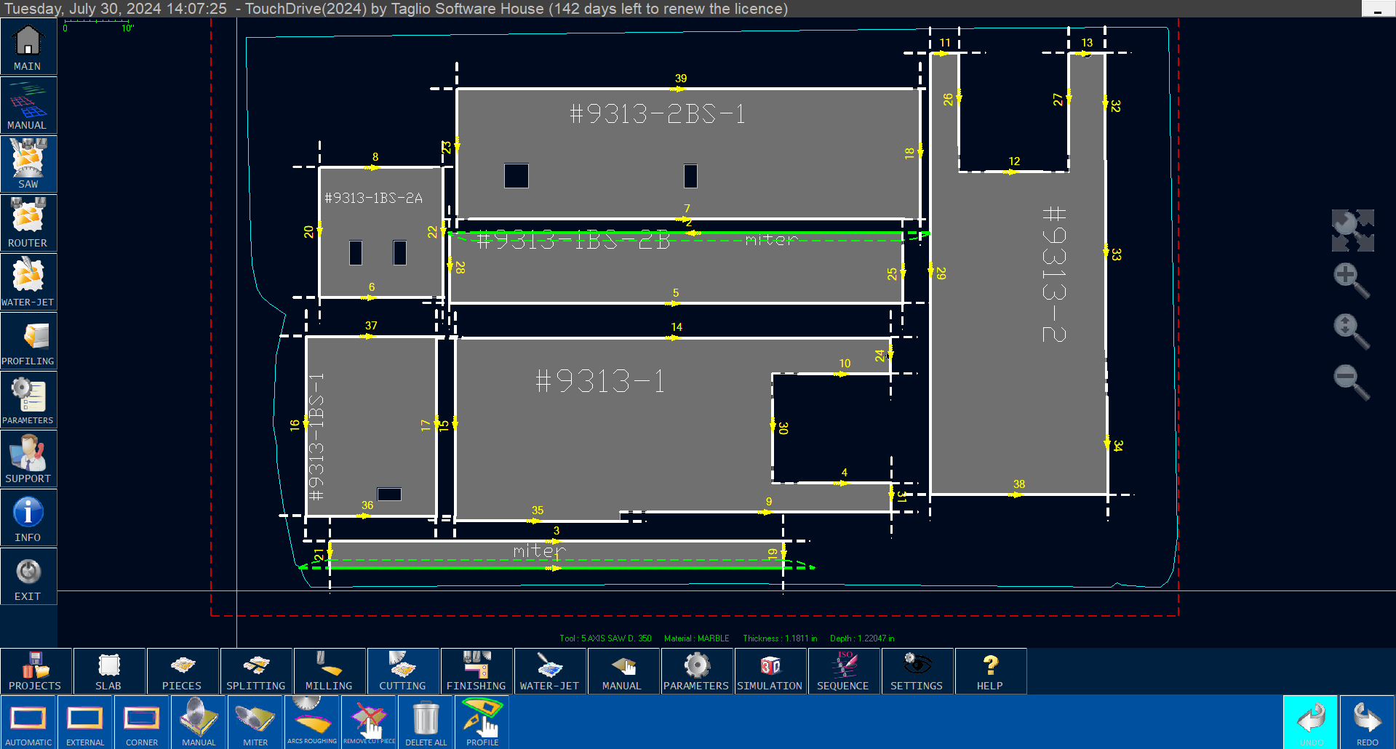The height and width of the screenshot is (749, 1396).
Task: Open WATER-JET in the middle toolbar
Action: pos(550,671)
